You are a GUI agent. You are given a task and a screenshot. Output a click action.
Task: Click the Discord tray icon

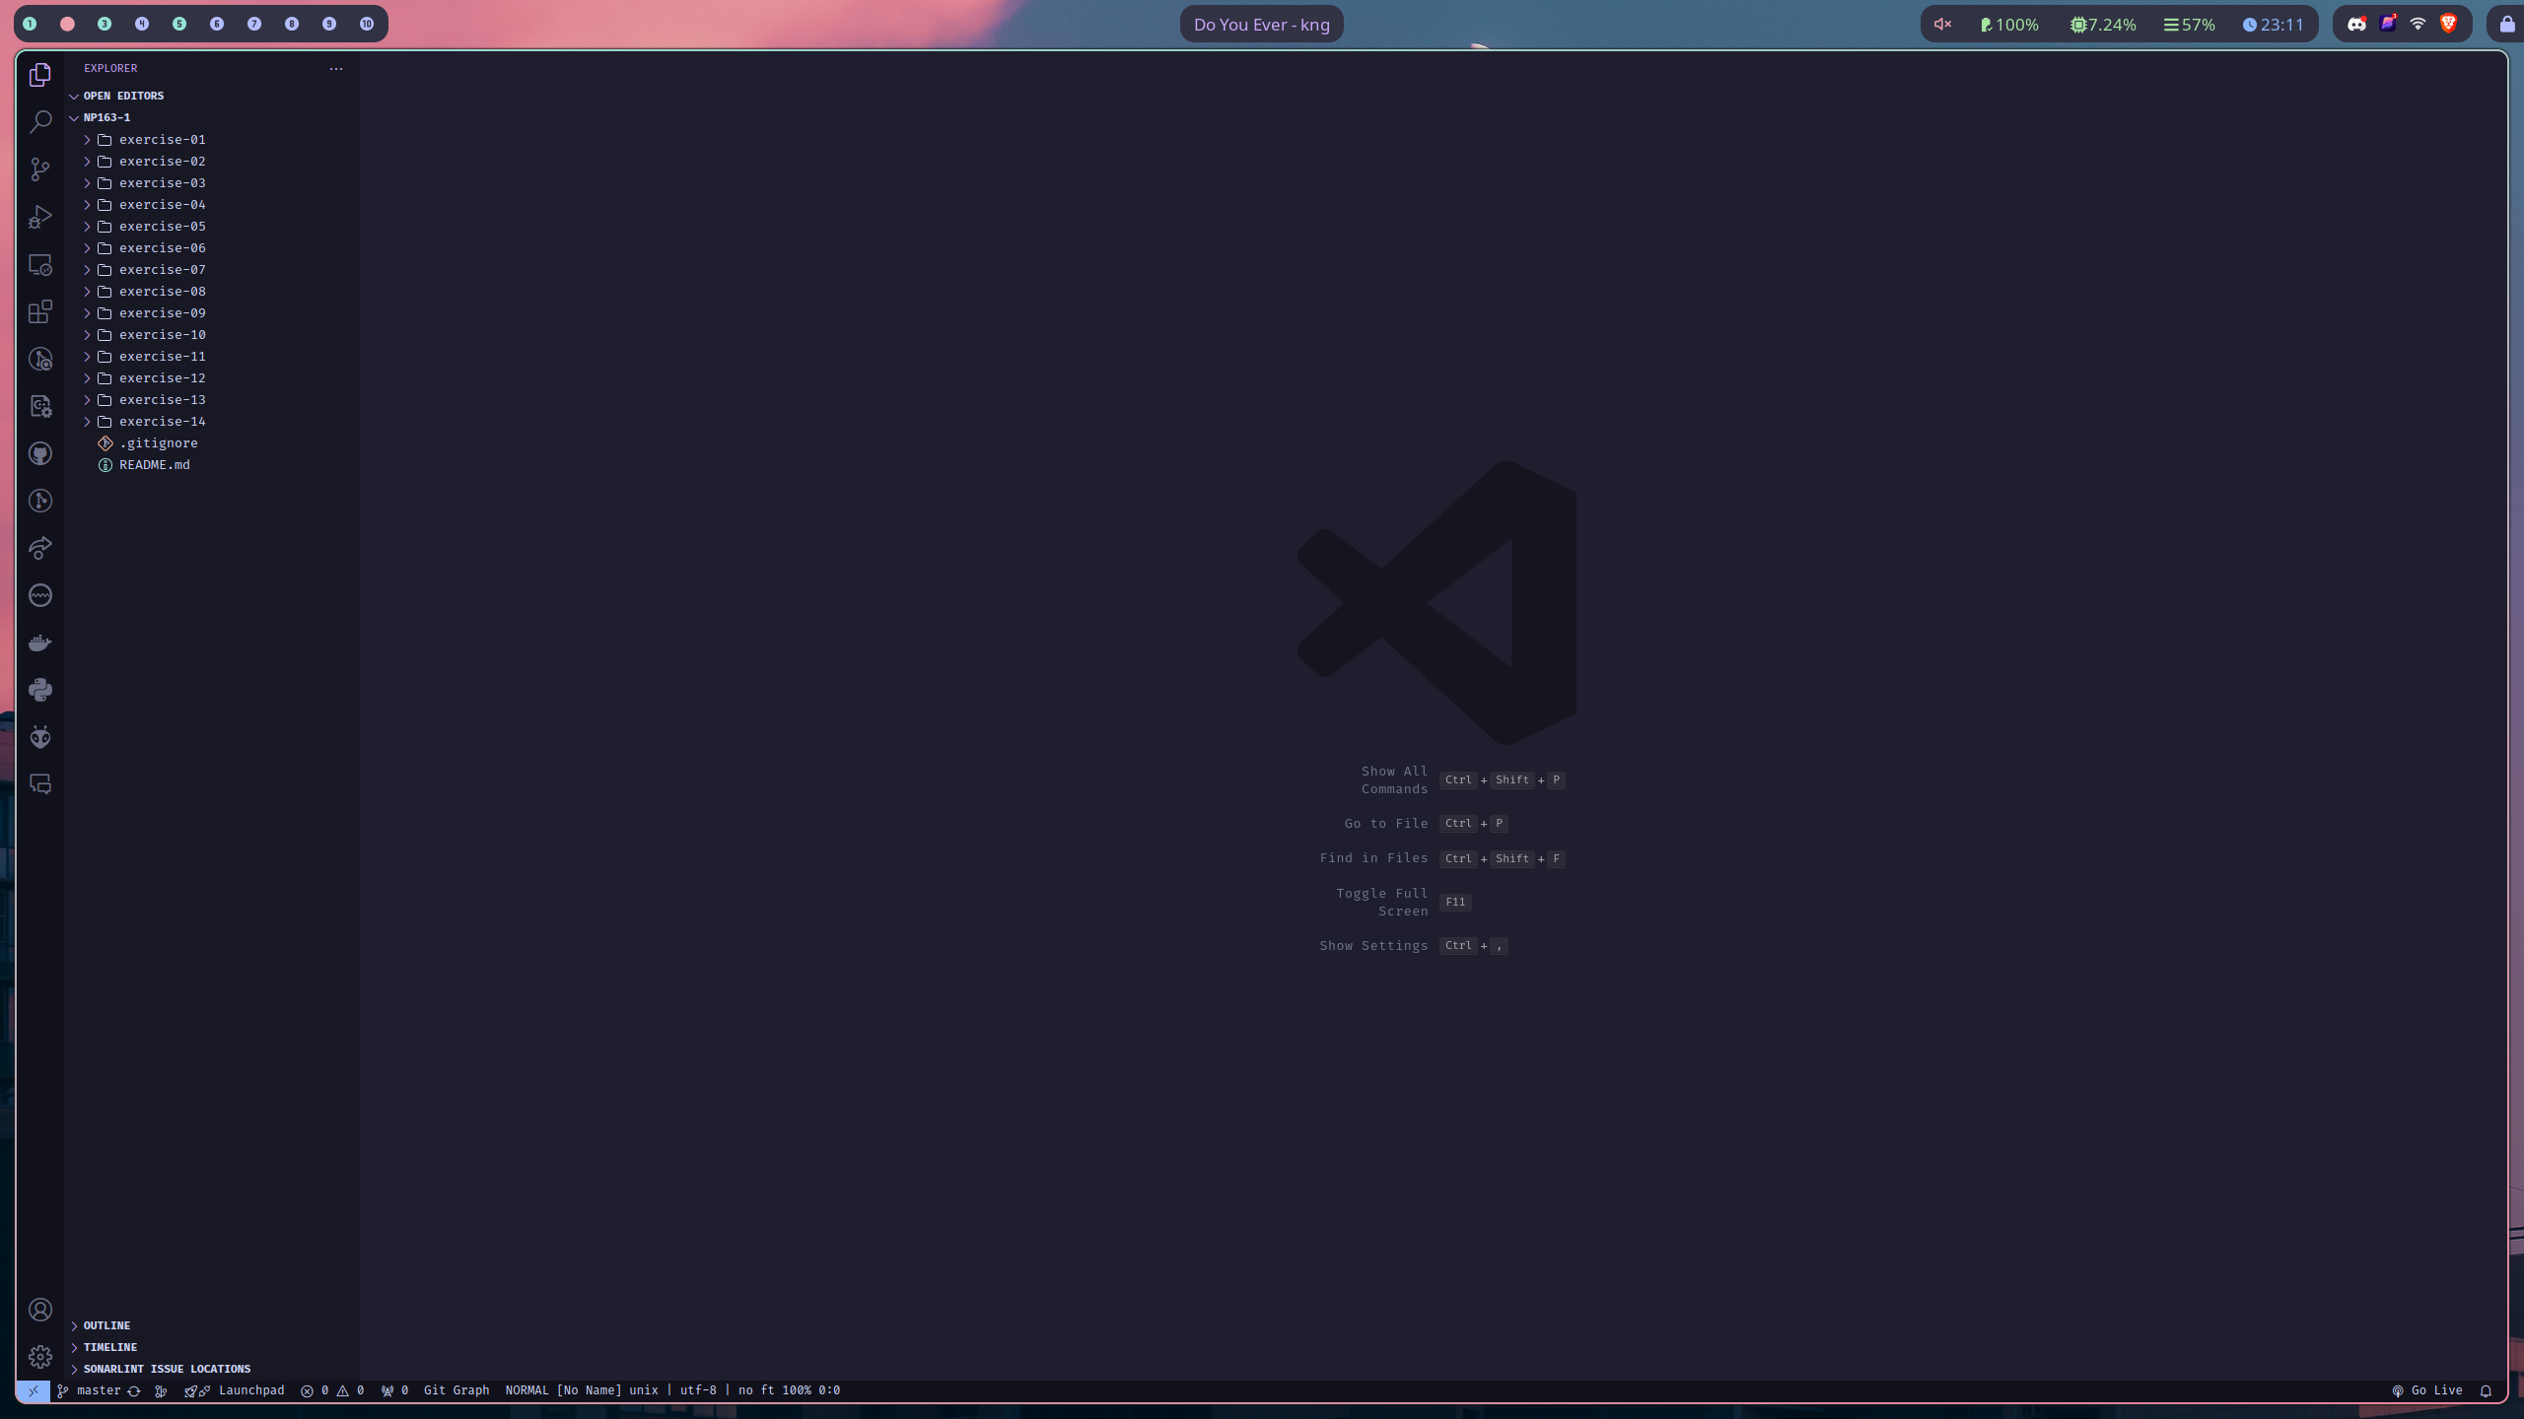[2356, 24]
